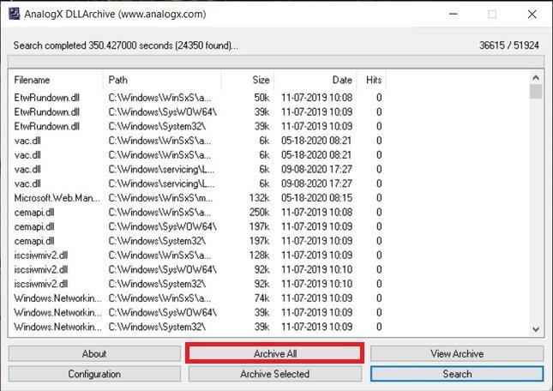Click the 36615 / 51924 counter
Image resolution: width=553 pixels, height=391 pixels.
(509, 45)
